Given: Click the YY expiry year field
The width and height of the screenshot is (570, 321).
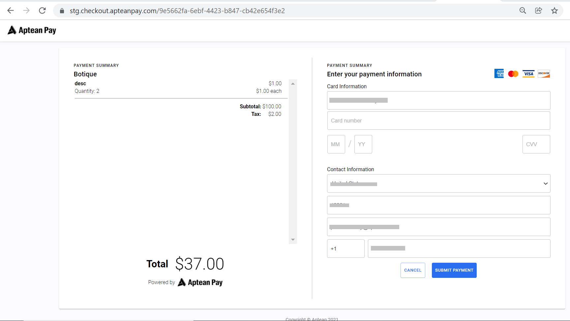Looking at the screenshot, I should pyautogui.click(x=363, y=144).
